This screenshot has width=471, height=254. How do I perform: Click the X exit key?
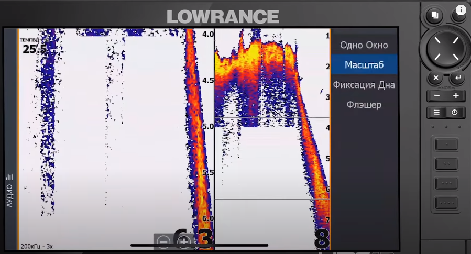(435, 78)
